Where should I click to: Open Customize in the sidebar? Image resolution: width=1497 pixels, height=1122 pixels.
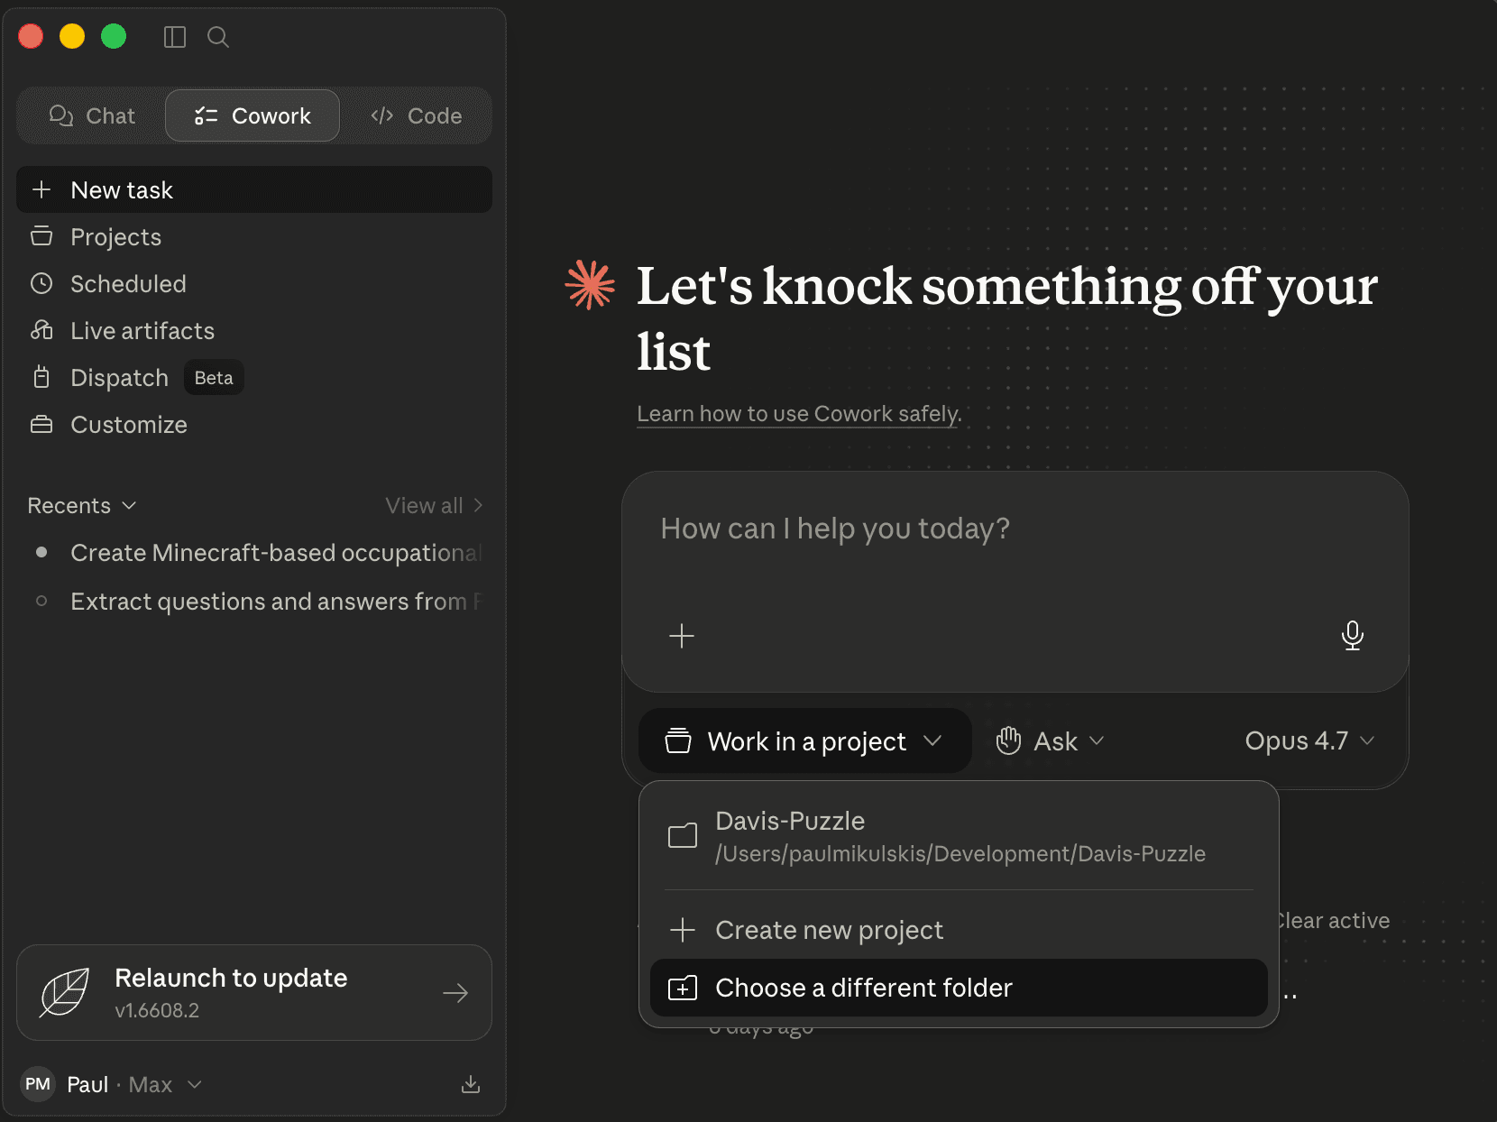click(x=254, y=424)
